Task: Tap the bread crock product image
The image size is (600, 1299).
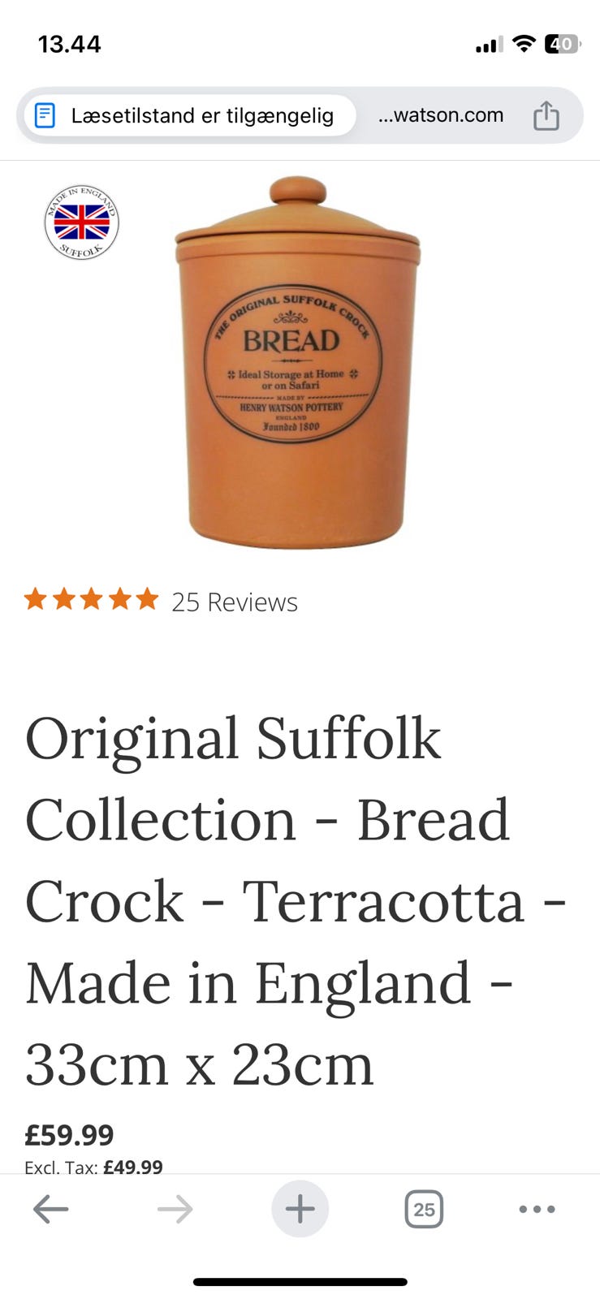Action: coord(298,363)
